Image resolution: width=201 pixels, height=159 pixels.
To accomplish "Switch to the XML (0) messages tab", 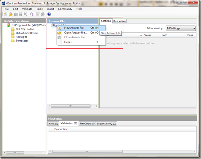I will (x=53, y=123).
